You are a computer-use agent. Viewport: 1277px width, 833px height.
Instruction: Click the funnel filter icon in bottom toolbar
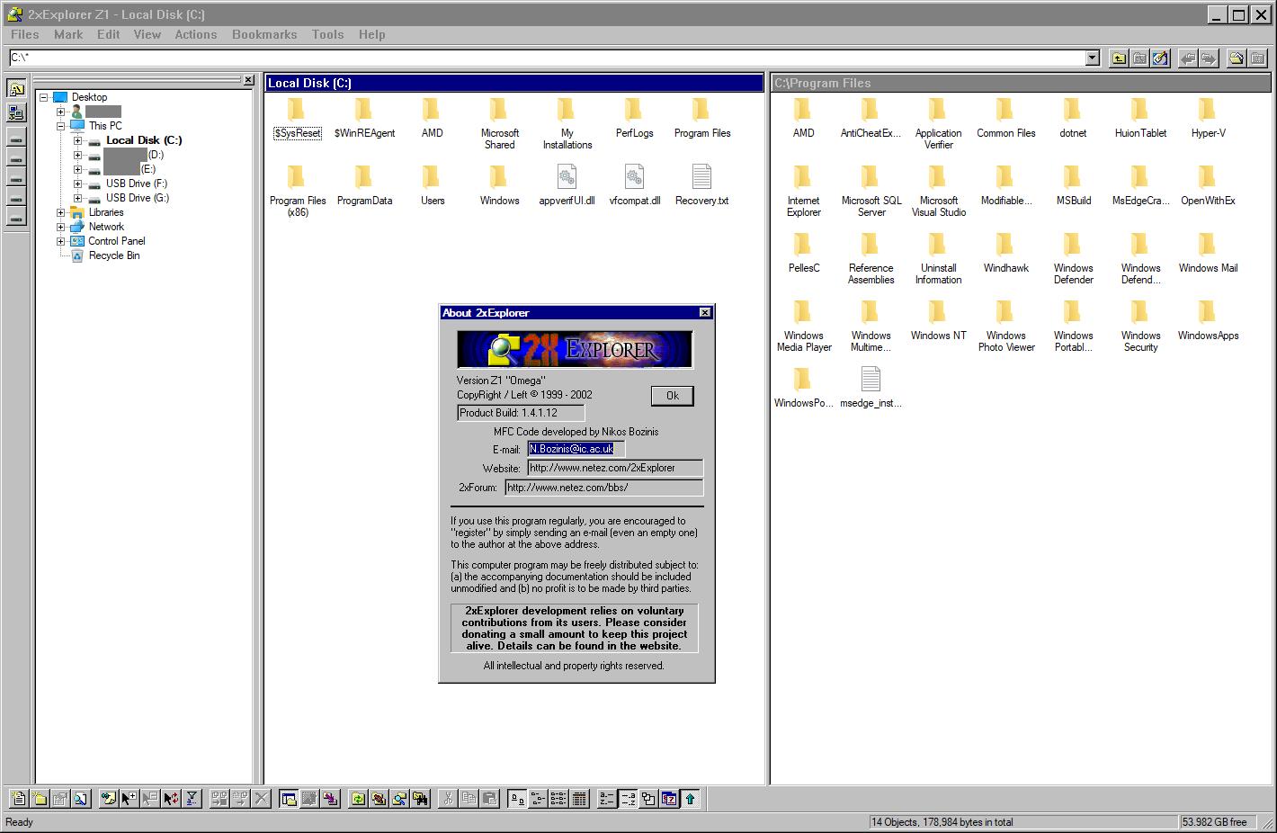click(192, 798)
